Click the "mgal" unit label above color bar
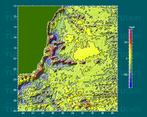 pos(132,27)
